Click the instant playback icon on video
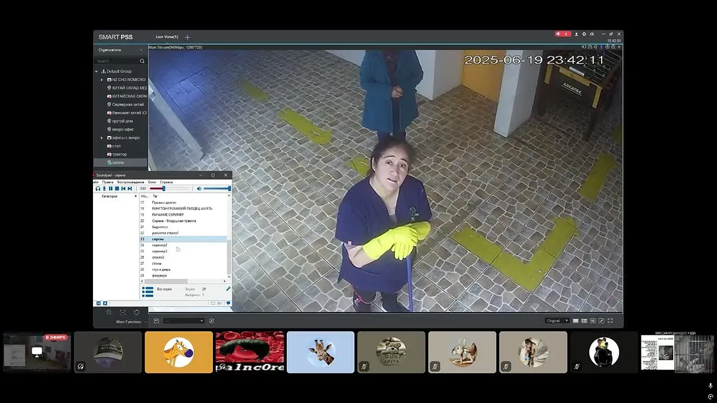 [607, 47]
